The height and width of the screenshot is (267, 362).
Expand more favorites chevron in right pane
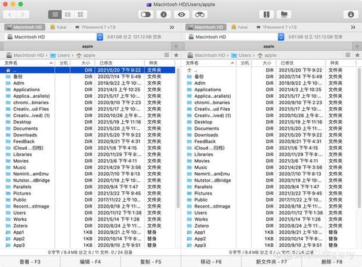click(353, 27)
